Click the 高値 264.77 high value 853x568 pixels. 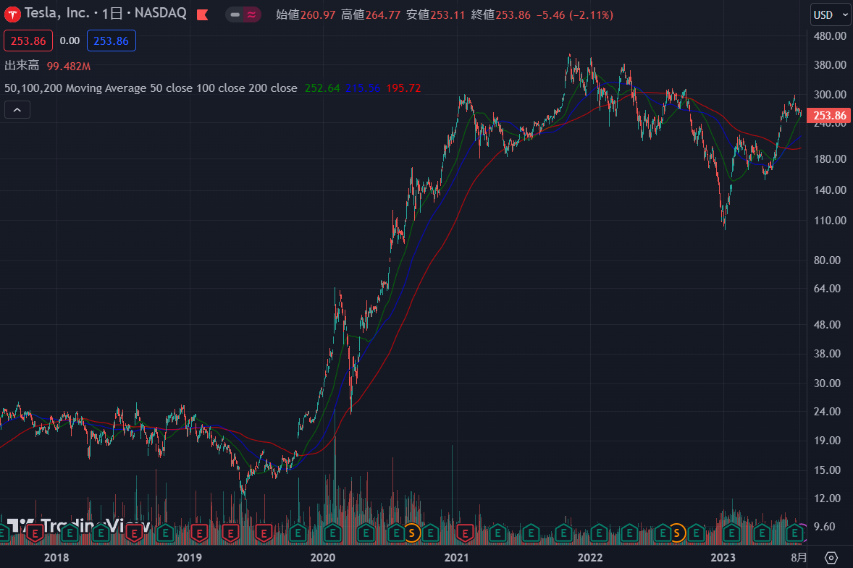pos(371,14)
